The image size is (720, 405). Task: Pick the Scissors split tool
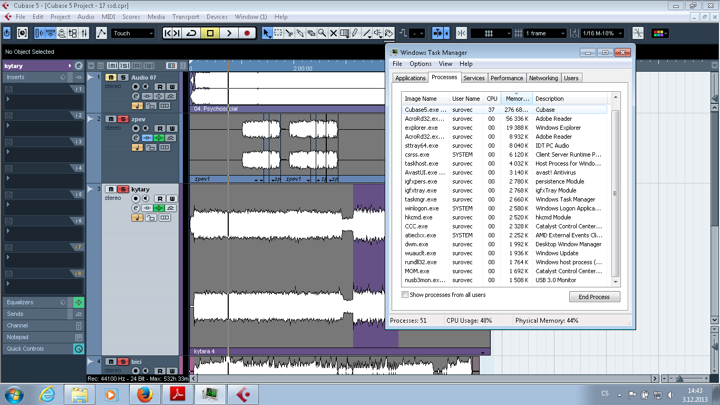[x=289, y=33]
